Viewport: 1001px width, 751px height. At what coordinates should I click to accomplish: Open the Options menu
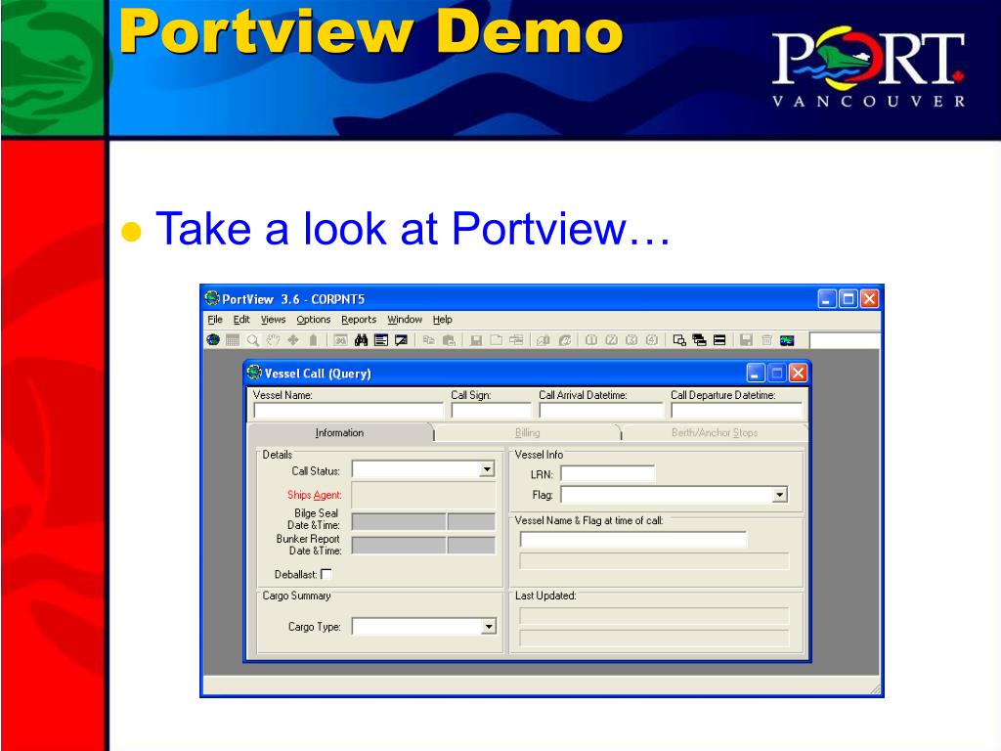[x=314, y=320]
